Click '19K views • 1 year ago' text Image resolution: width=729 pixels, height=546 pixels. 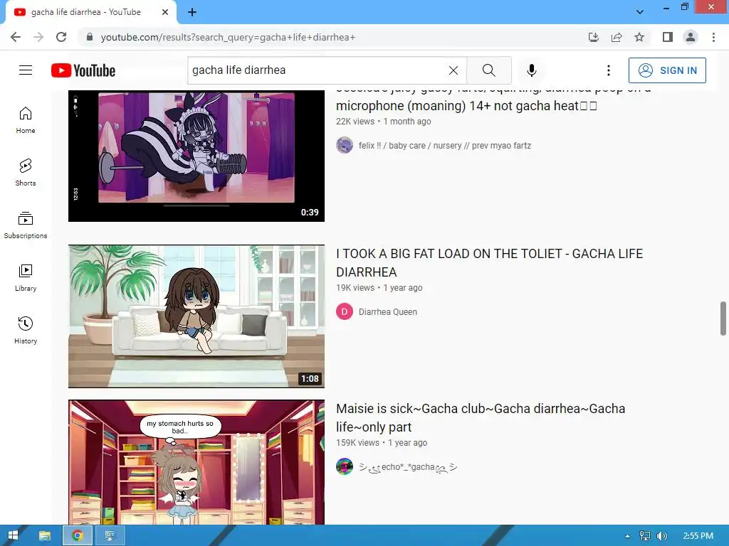coord(379,288)
